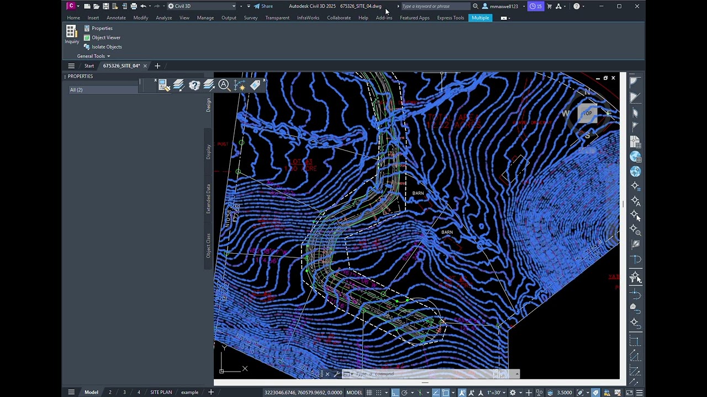
Task: Click the blue tag icon in floating toolbar
Action: tap(255, 85)
